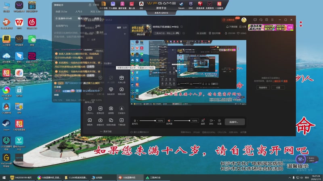The image size is (323, 181).
Task: Toggle 开播提醒 bell notification
Action: [x=232, y=27]
